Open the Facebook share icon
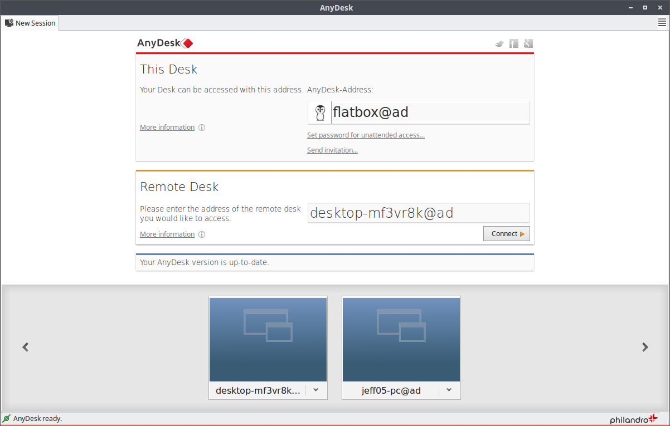 pos(513,43)
